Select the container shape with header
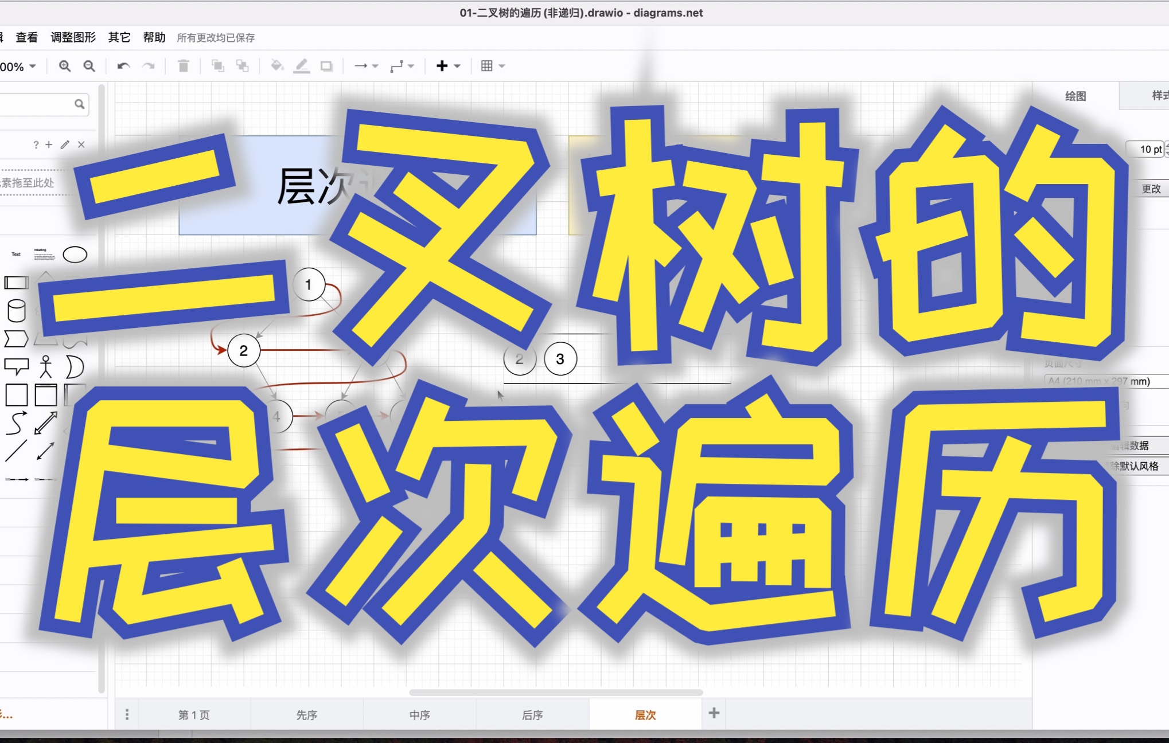This screenshot has height=743, width=1169. tap(46, 395)
